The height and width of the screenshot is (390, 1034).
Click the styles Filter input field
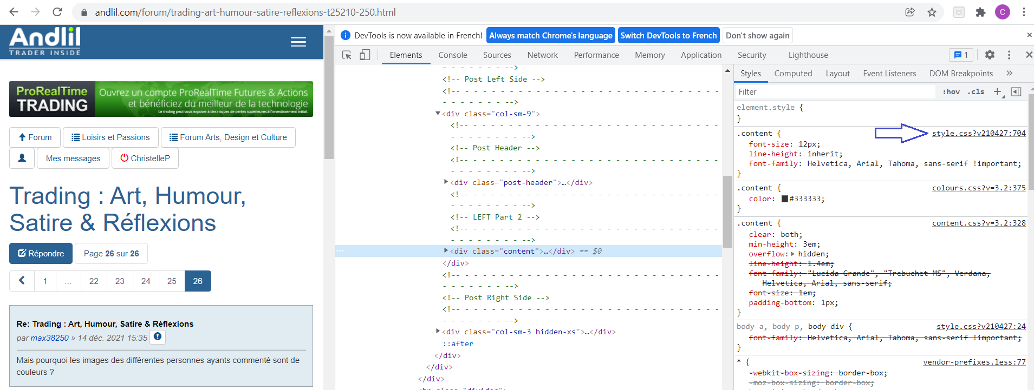[834, 92]
